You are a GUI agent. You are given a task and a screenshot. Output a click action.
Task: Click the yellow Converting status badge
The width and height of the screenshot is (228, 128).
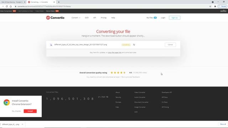point(126,45)
